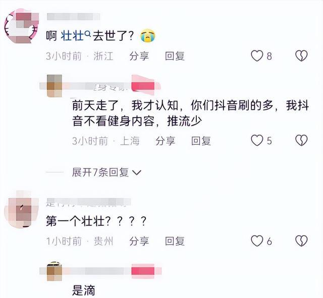Tap broken heart on the Guizhou comment
Image resolution: width=323 pixels, height=298 pixels.
301,241
